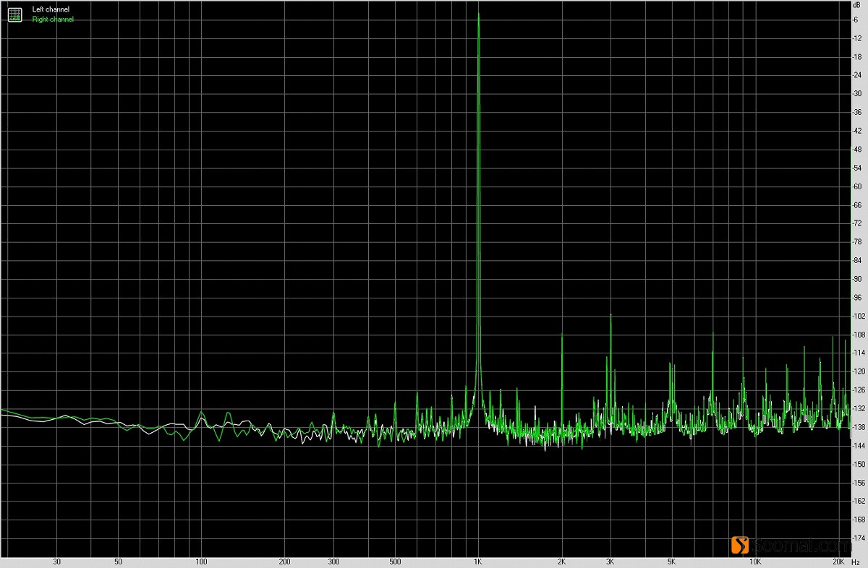Click the "-120" dB axis value
Image resolution: width=868 pixels, height=568 pixels.
(x=859, y=372)
